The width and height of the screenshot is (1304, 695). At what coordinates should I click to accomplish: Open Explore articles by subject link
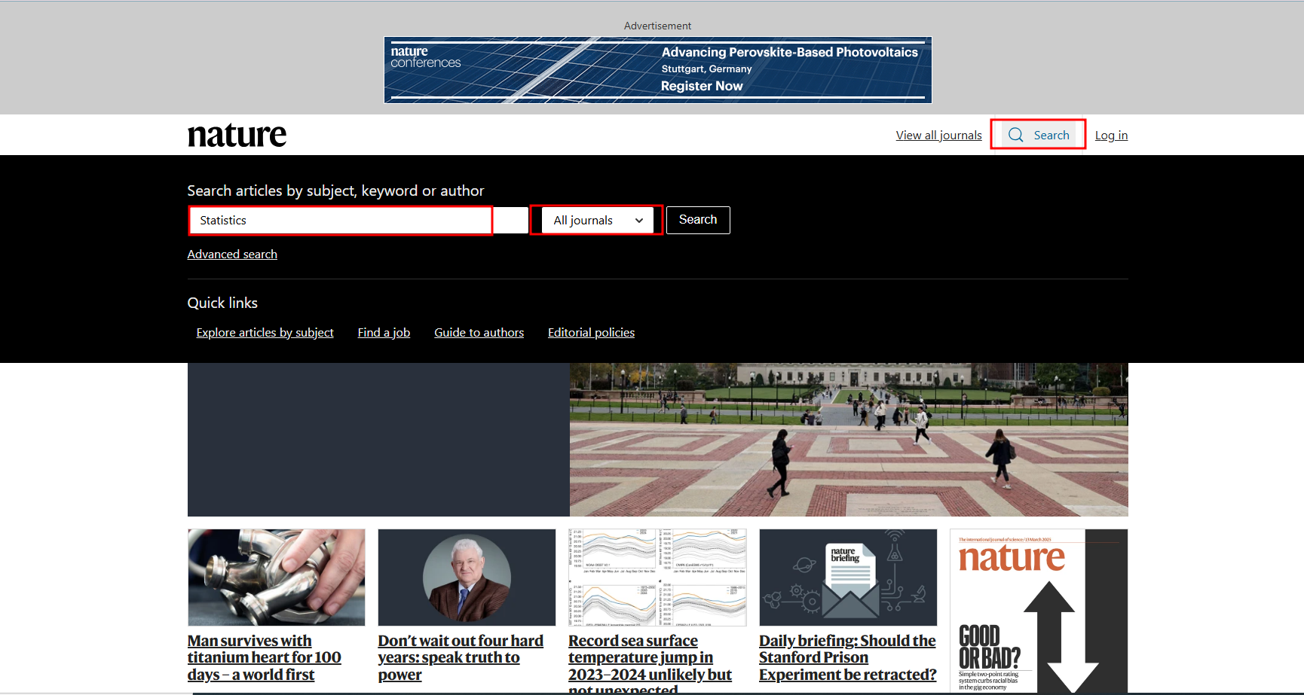pyautogui.click(x=265, y=333)
